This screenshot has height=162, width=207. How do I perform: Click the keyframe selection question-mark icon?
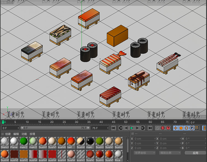tap(168, 128)
